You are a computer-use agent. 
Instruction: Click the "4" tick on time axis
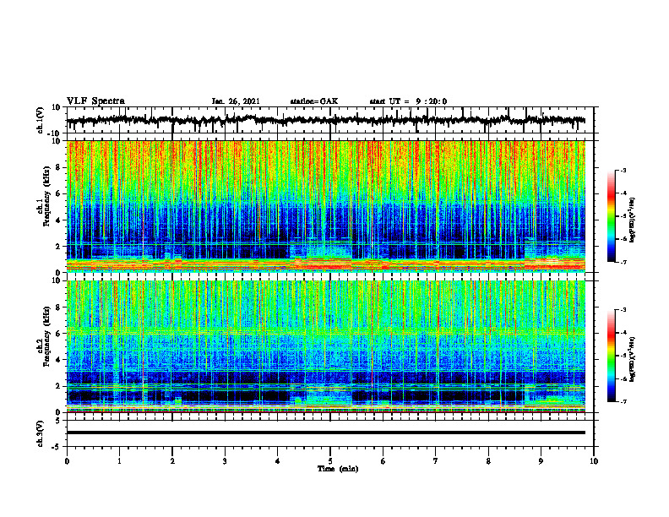point(278,461)
